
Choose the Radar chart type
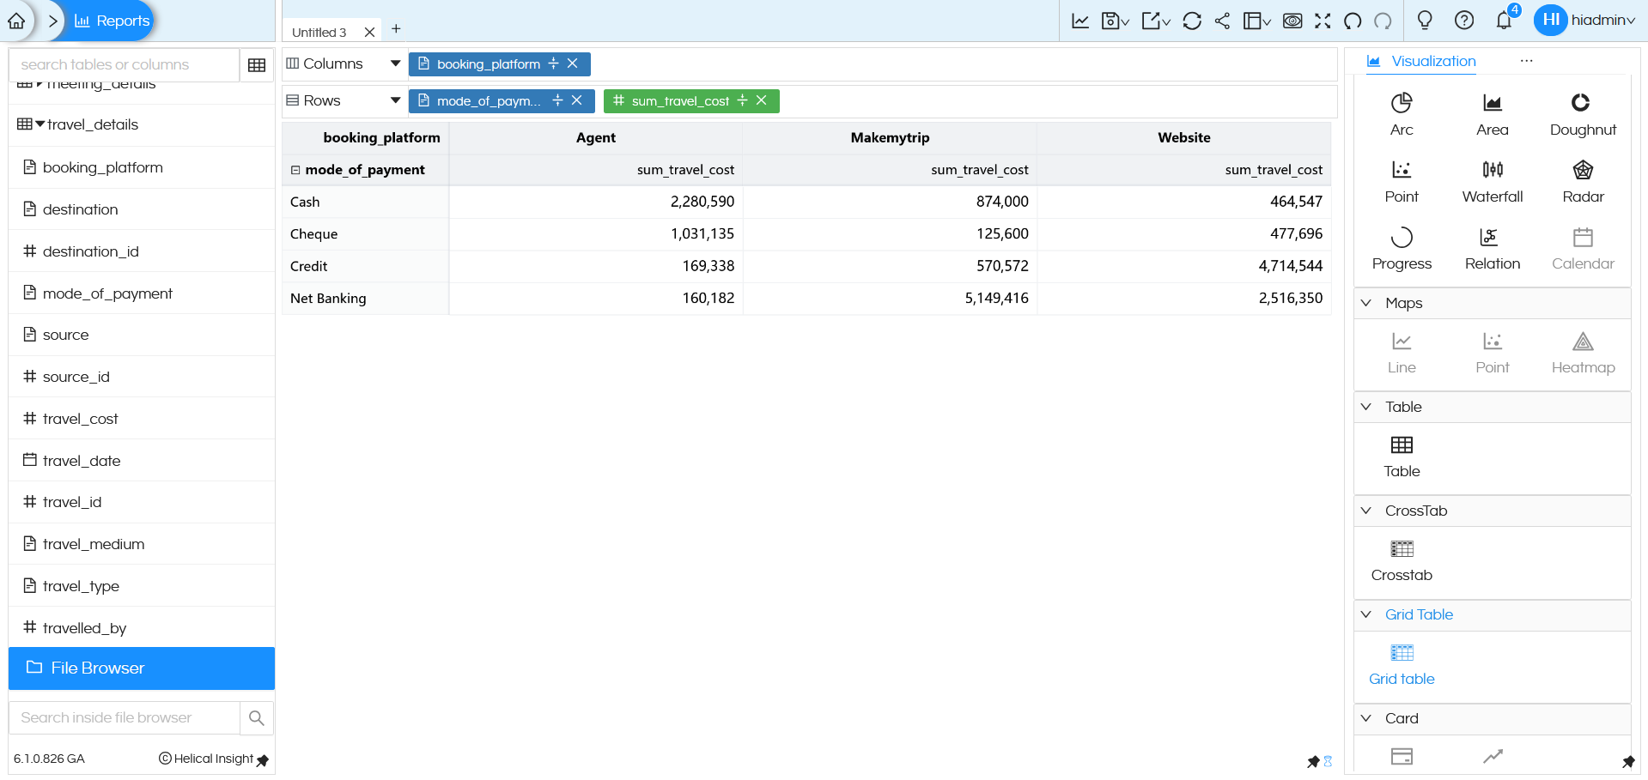[1583, 178]
